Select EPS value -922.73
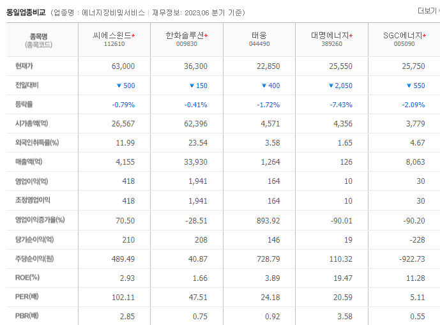 412,259
